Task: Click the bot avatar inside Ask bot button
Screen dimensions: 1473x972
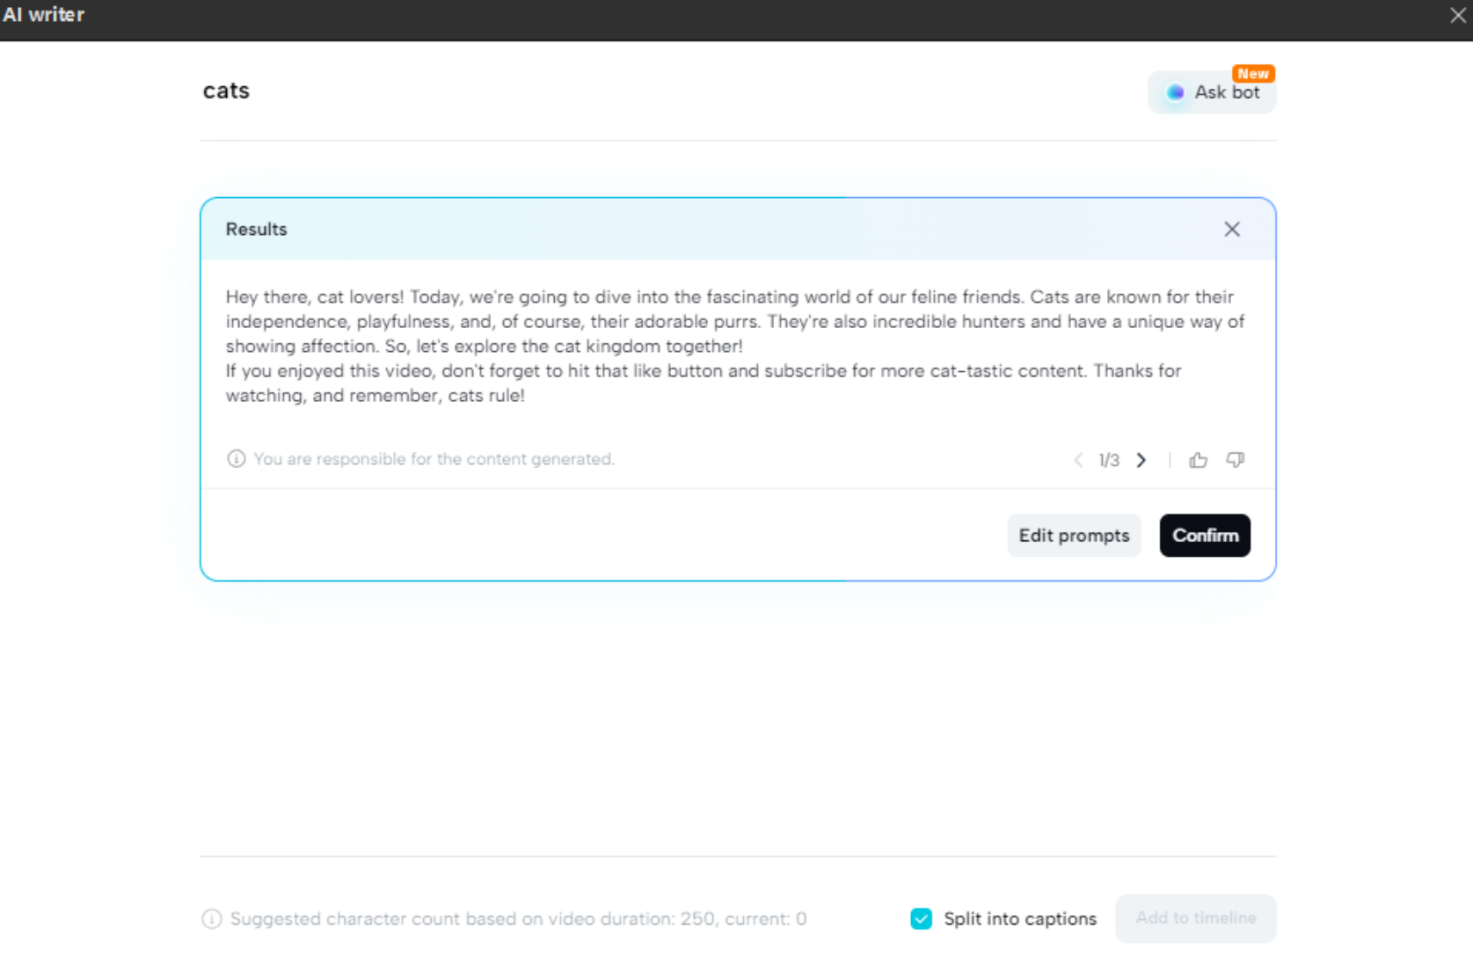Action: point(1175,91)
